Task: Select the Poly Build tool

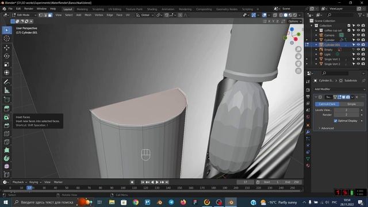Action: tap(6, 150)
